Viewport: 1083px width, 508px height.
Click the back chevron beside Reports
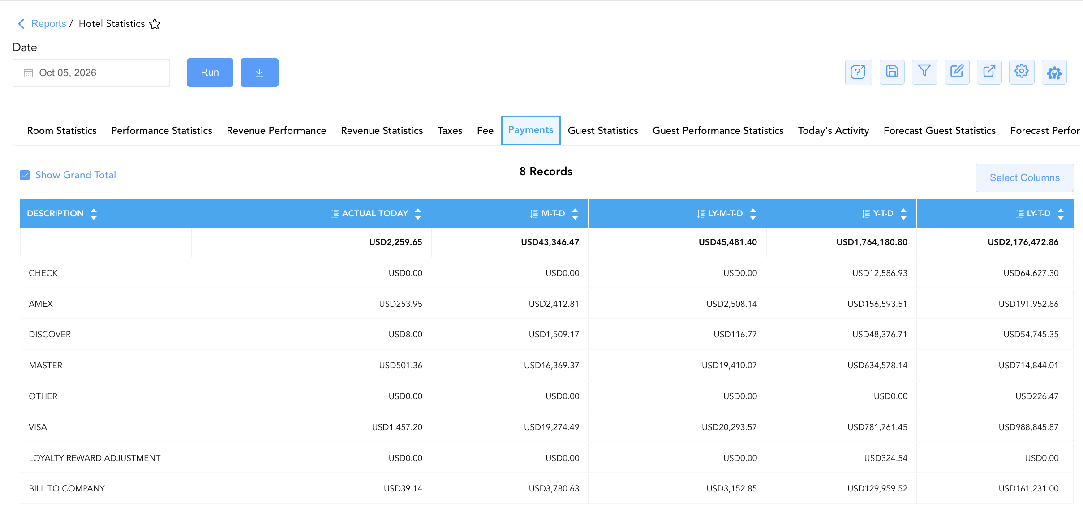(x=21, y=24)
